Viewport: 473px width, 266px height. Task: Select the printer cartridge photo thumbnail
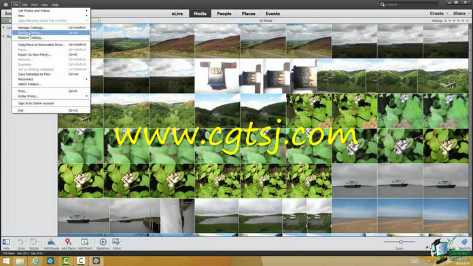(x=217, y=76)
